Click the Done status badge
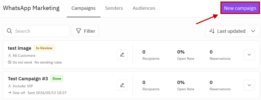This screenshot has height=100, width=261. (57, 79)
